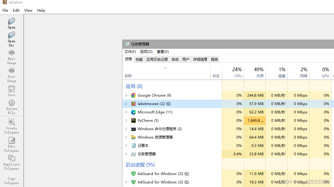Image resolution: width=334 pixels, height=187 pixels.
Task: Switch to the 用户 tab
Action: [x=186, y=60]
